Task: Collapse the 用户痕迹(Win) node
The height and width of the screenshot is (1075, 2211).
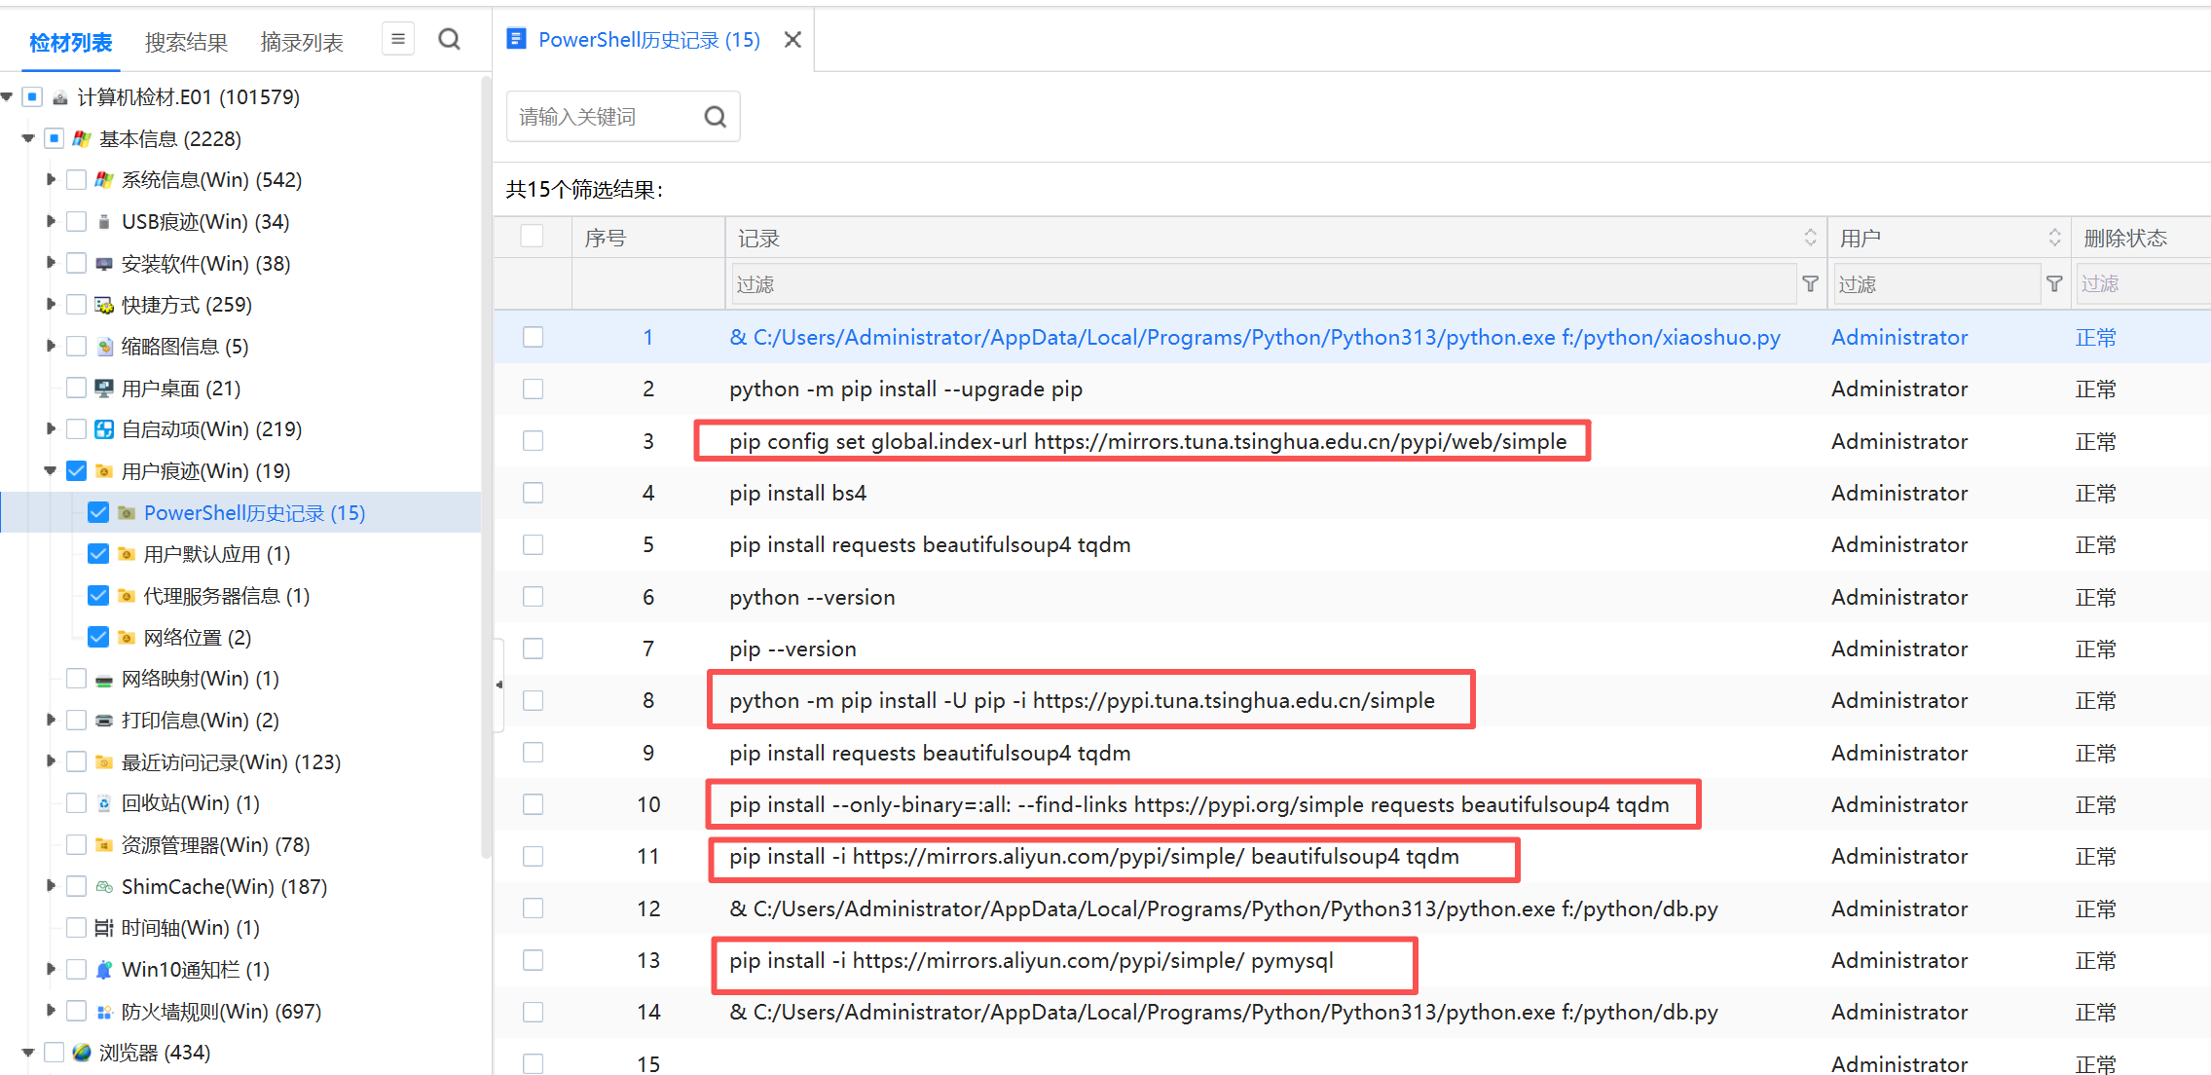Action: tap(51, 471)
